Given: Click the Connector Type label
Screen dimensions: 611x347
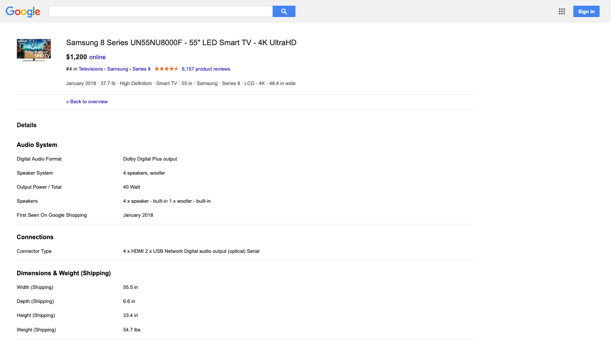Looking at the screenshot, I should [x=34, y=251].
